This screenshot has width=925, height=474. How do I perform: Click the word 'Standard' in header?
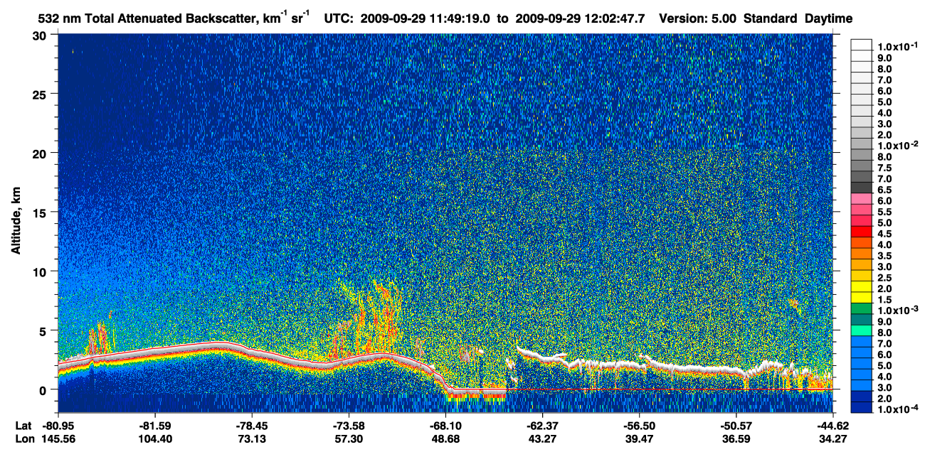[x=771, y=18]
